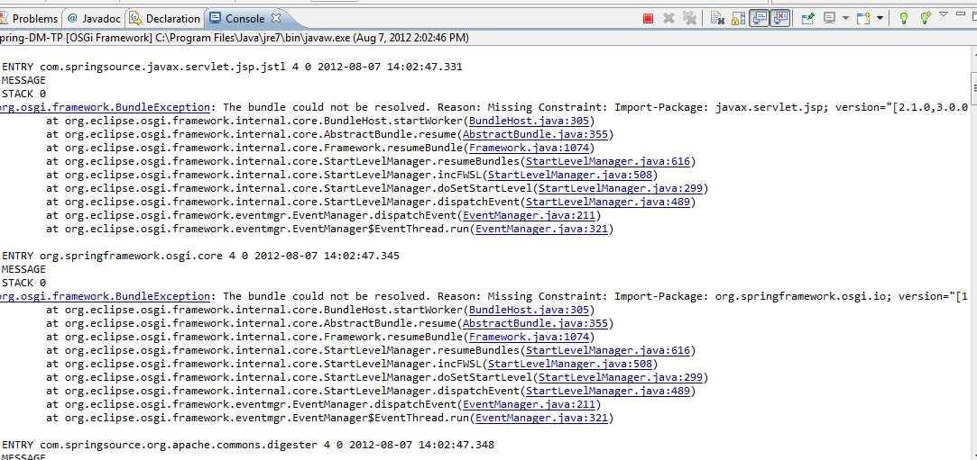Switch to the Declaration tab
This screenshot has width=977, height=460.
pyautogui.click(x=166, y=19)
